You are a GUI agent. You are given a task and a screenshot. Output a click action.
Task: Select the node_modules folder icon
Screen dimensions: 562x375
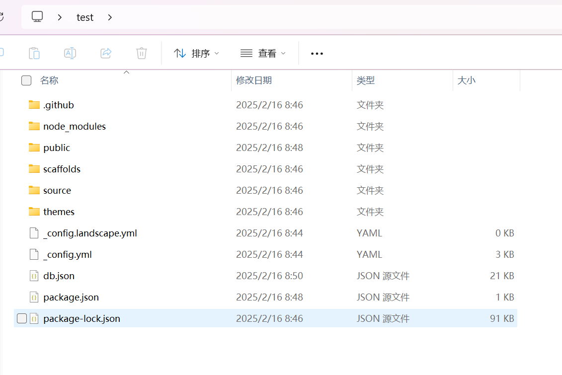pos(34,126)
